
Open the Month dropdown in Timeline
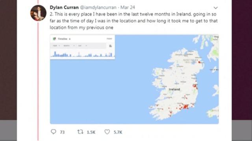(x=69, y=46)
